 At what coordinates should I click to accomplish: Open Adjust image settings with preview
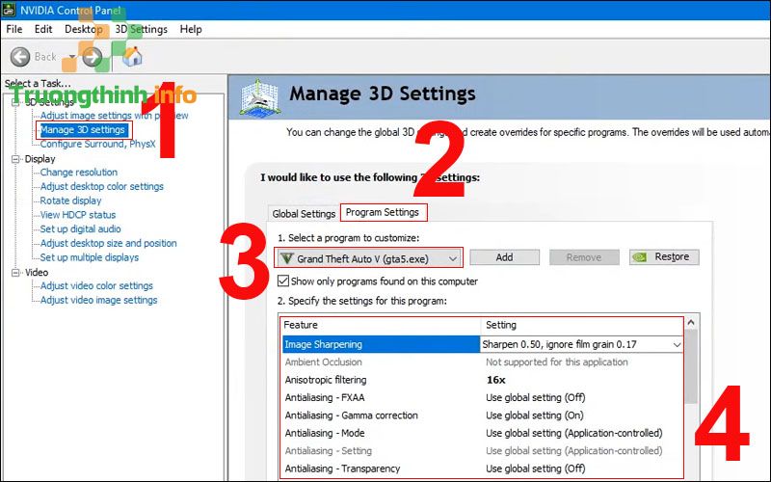(x=114, y=115)
